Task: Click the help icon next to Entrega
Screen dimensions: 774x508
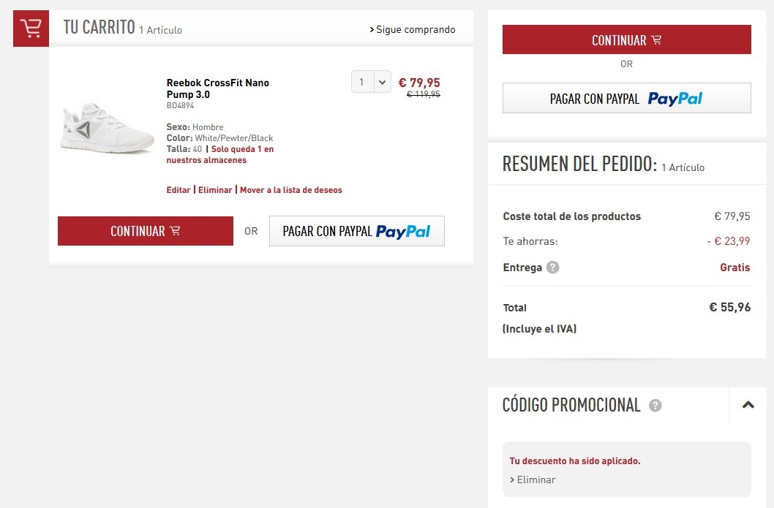Action: pyautogui.click(x=553, y=268)
